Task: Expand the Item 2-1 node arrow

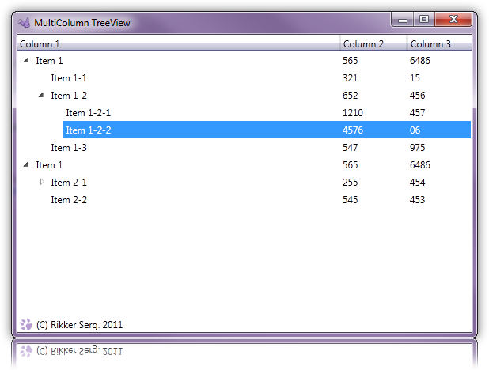Action: pyautogui.click(x=42, y=183)
